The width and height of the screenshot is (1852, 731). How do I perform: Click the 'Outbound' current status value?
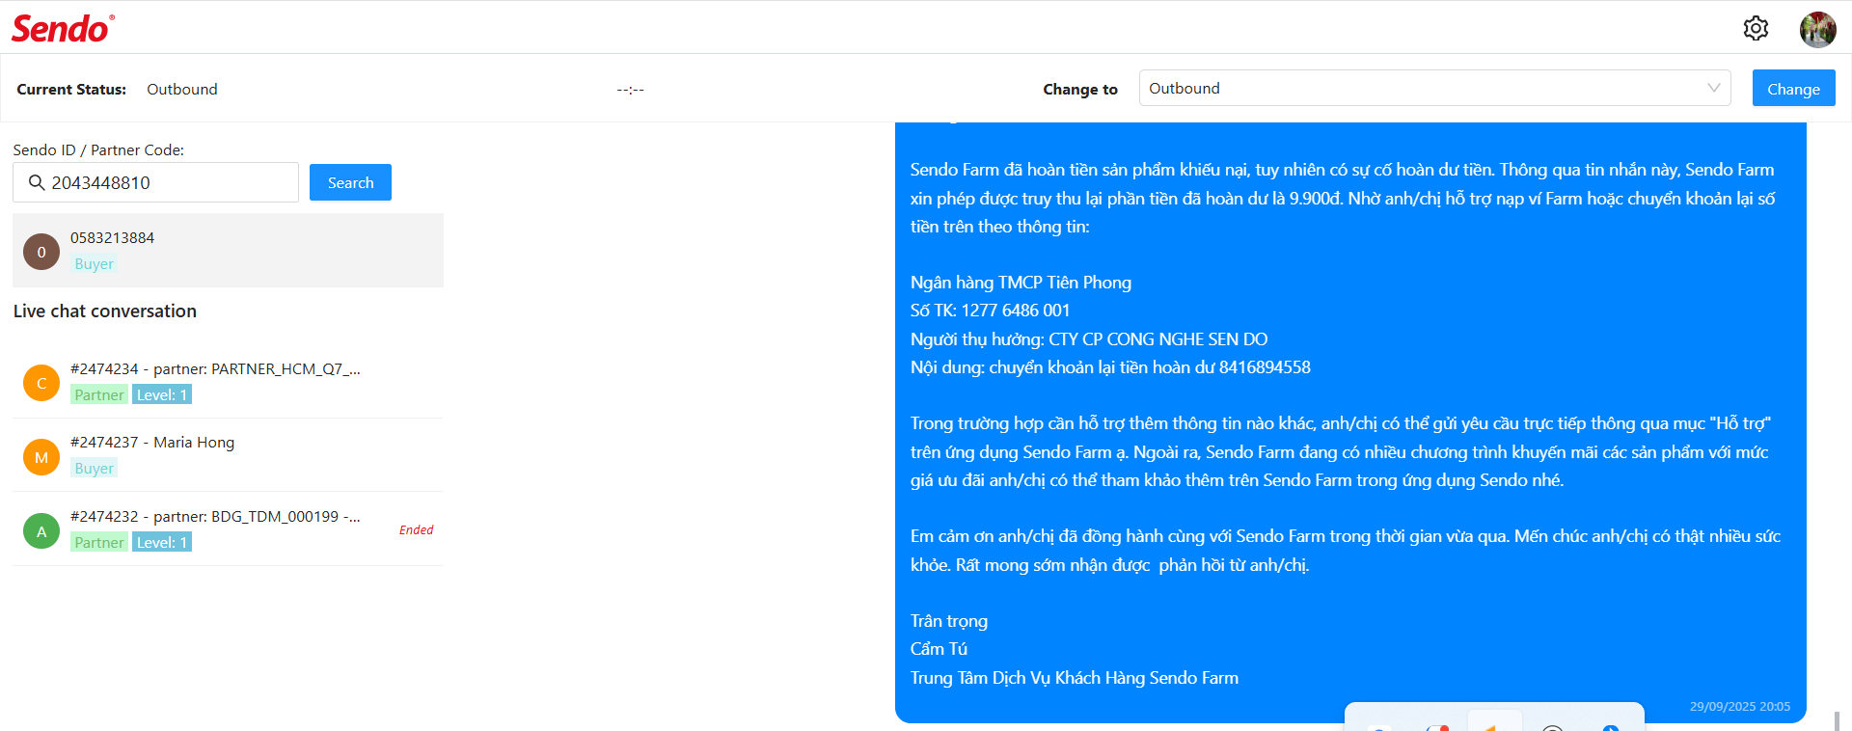click(182, 89)
